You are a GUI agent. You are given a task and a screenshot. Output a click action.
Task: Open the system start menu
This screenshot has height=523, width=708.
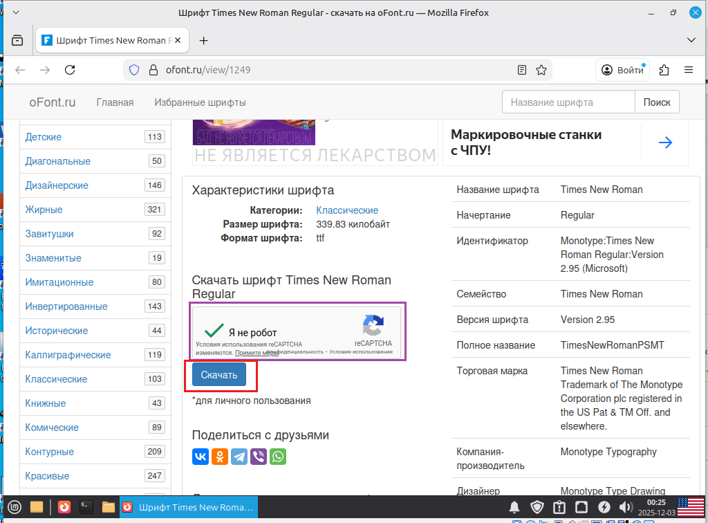[x=15, y=507]
